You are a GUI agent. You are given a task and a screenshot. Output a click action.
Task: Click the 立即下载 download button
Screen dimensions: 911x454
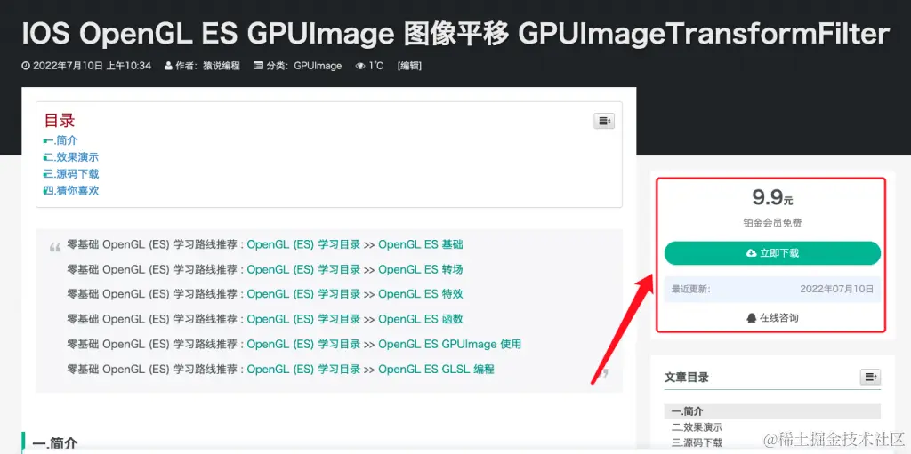click(772, 253)
